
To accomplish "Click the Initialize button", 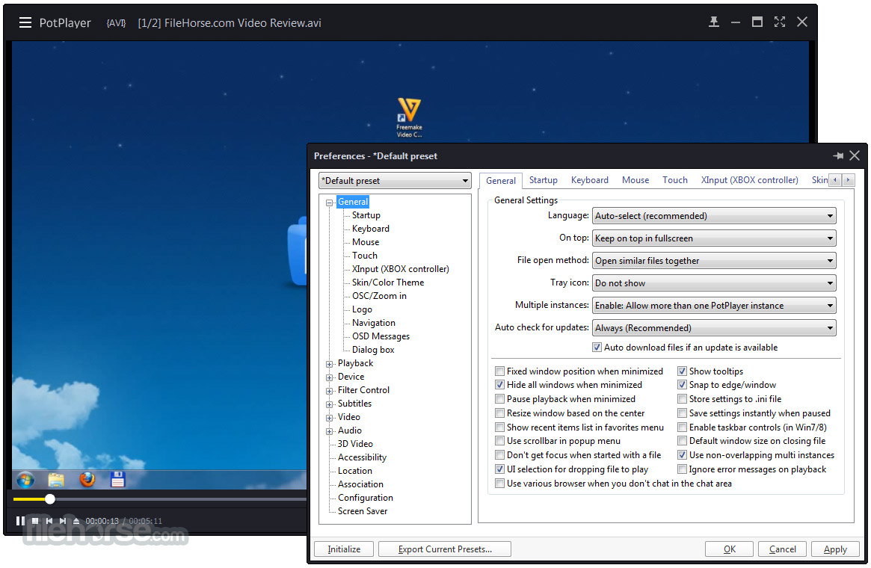I will 344,549.
